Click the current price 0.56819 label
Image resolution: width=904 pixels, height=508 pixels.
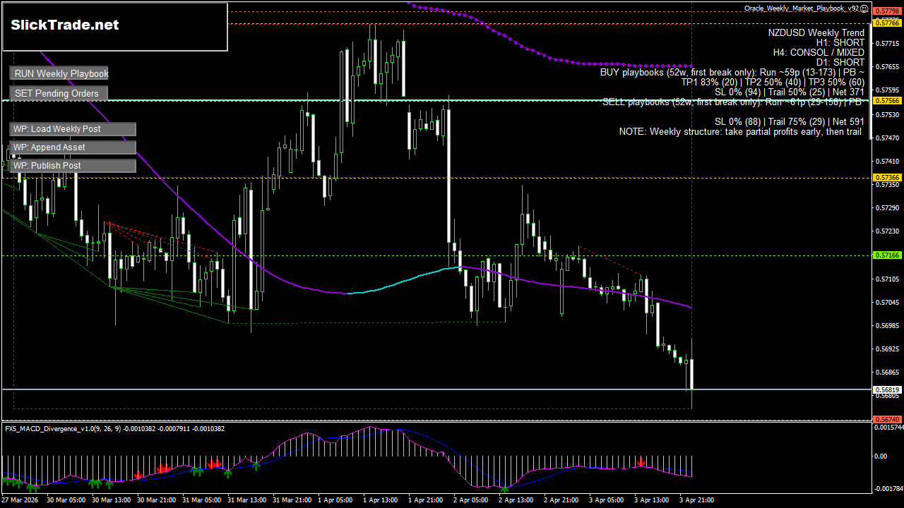coord(887,389)
